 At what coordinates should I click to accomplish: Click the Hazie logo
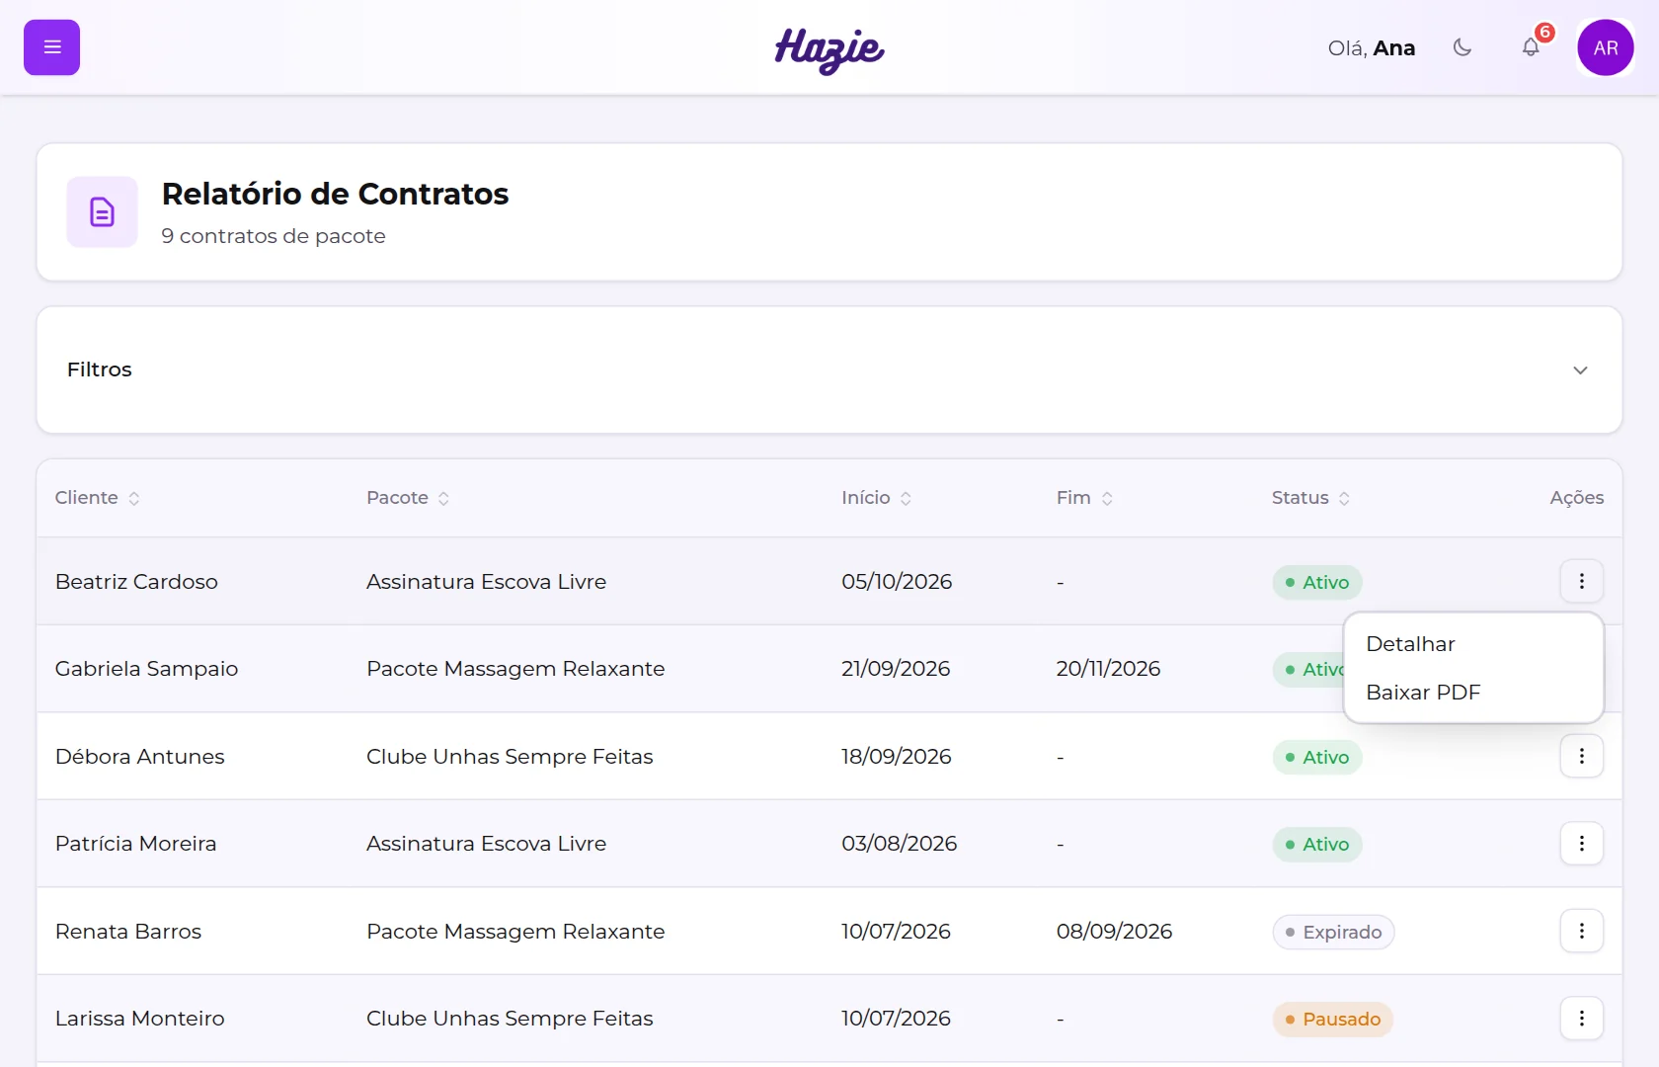click(829, 49)
